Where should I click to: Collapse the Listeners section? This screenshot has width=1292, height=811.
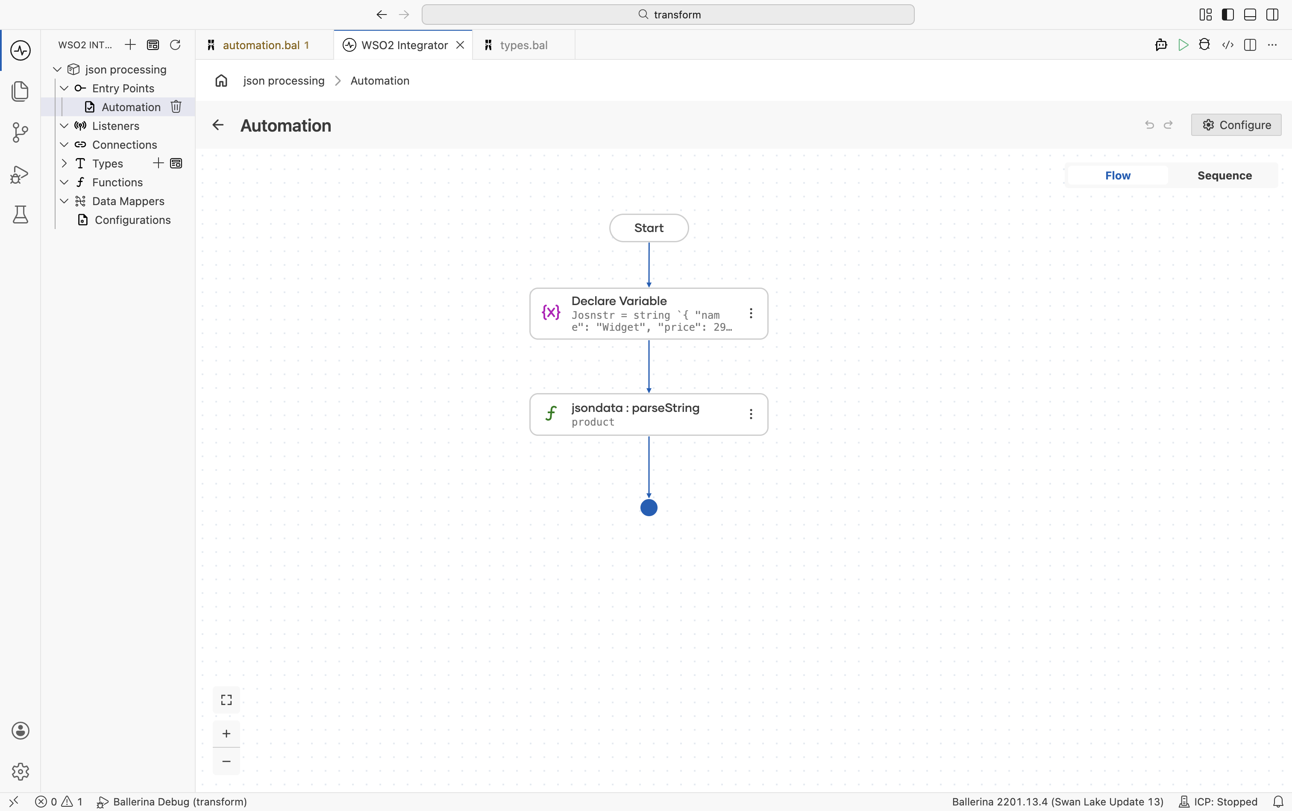click(64, 126)
